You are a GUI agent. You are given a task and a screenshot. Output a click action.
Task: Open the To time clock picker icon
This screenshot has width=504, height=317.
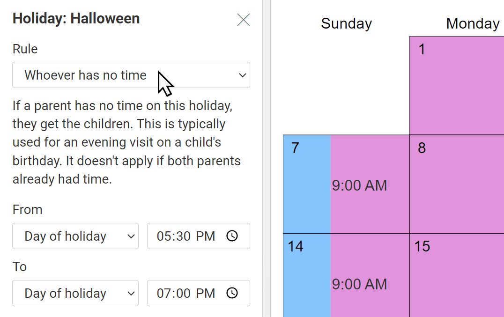click(232, 293)
